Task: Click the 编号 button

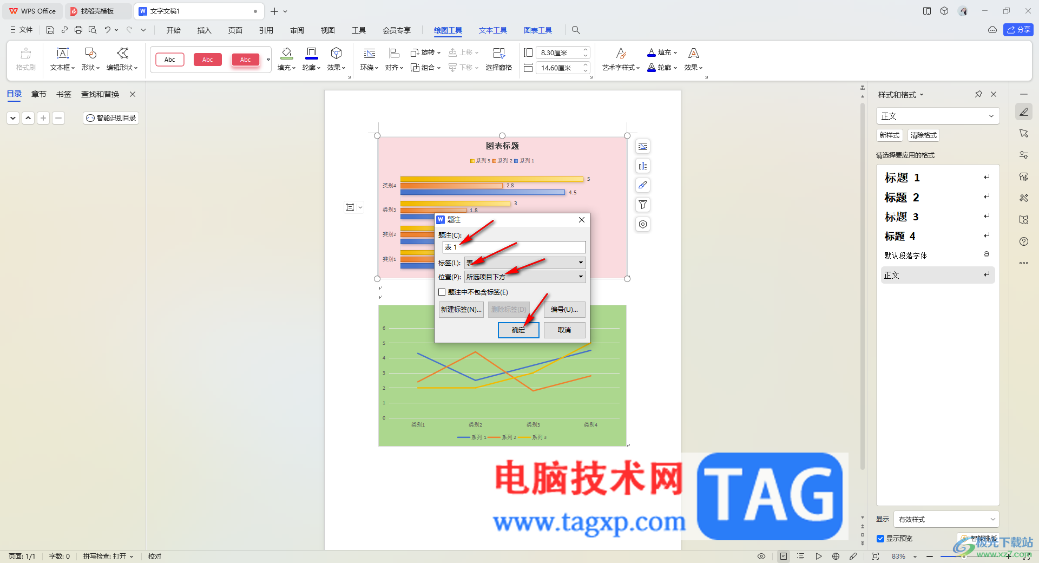Action: (564, 310)
